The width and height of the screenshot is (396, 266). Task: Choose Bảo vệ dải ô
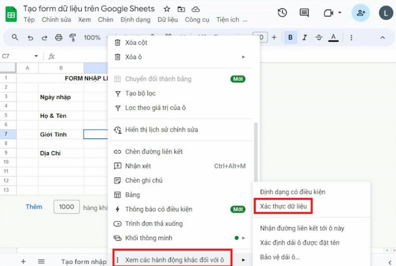[312, 257]
